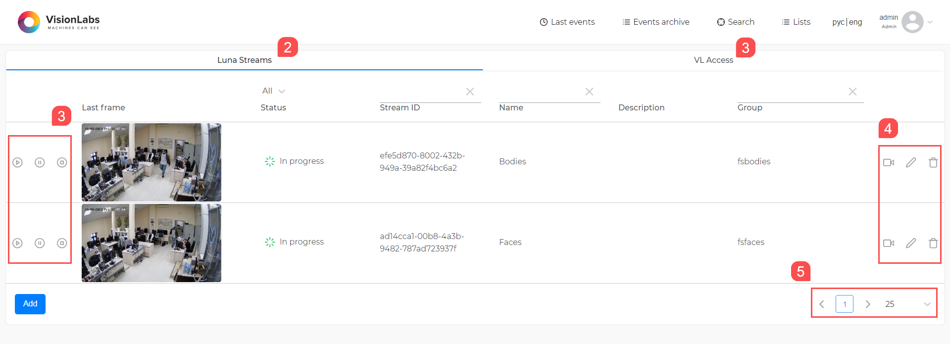Stop the Bodies stream
This screenshot has width=950, height=344.
[x=62, y=162]
